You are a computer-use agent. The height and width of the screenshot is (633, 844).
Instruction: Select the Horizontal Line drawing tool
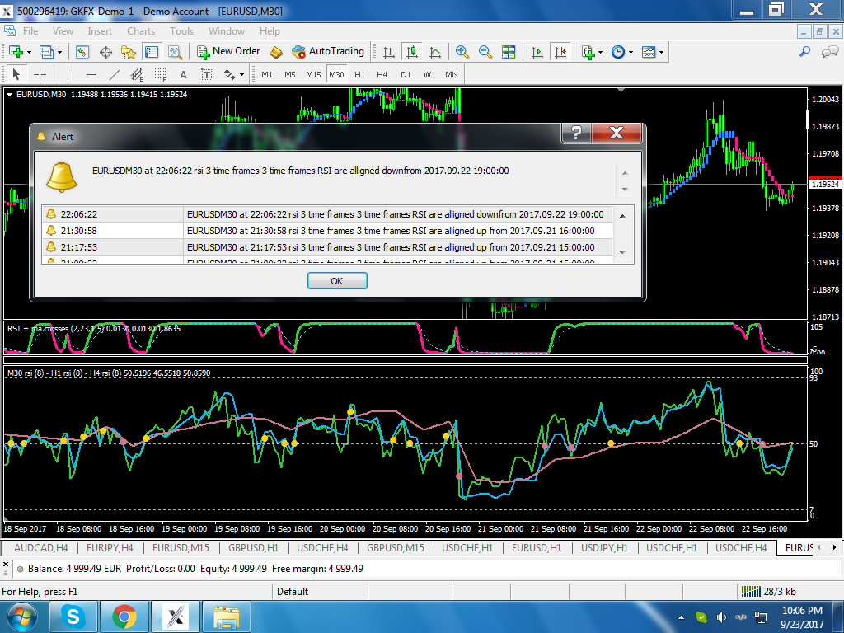pos(91,74)
